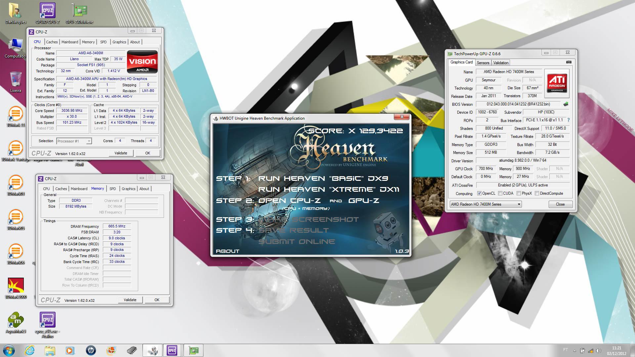Open About tab in lower CPU-Z window

(144, 189)
